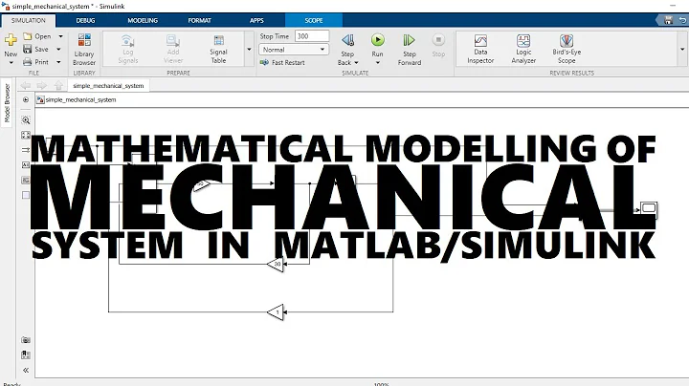The height and width of the screenshot is (386, 689).
Task: Select the Scope block at right
Action: point(649,208)
